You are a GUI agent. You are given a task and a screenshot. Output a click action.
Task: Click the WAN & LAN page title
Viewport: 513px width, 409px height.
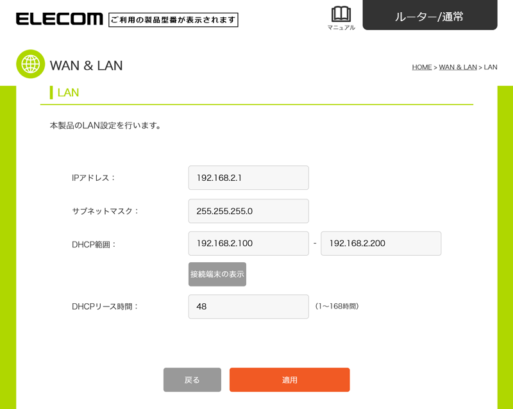(86, 65)
